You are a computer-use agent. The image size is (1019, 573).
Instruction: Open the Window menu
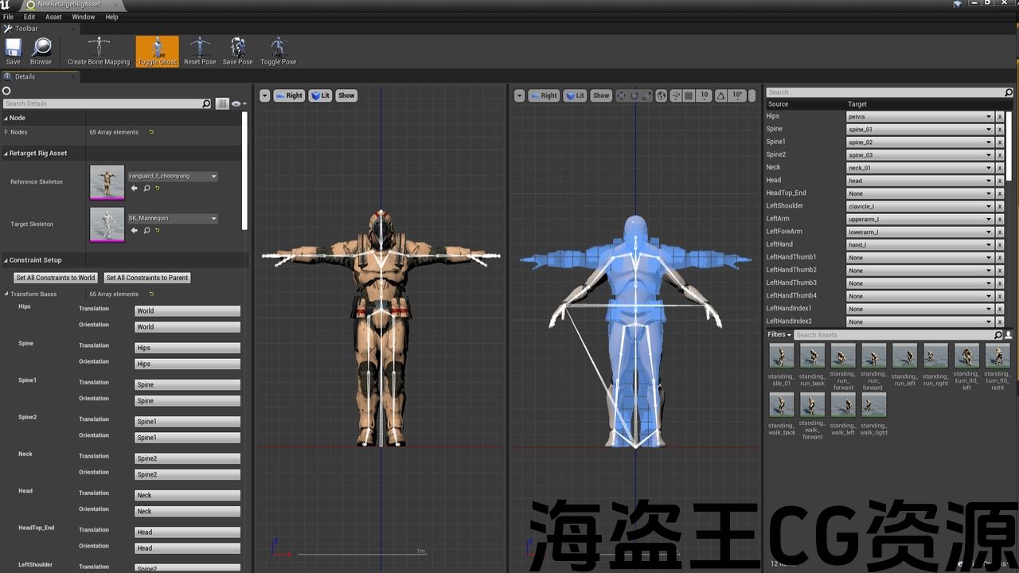pos(84,17)
